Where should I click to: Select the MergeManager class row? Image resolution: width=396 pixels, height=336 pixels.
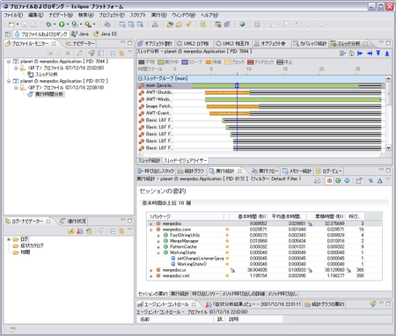coord(184,241)
